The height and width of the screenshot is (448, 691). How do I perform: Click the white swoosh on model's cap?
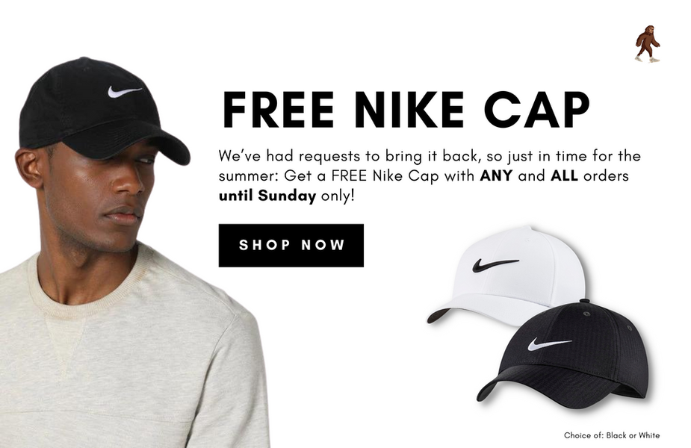[125, 92]
